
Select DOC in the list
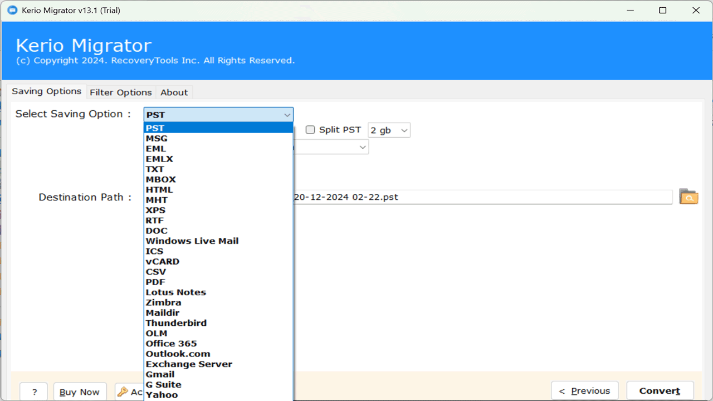(x=218, y=231)
